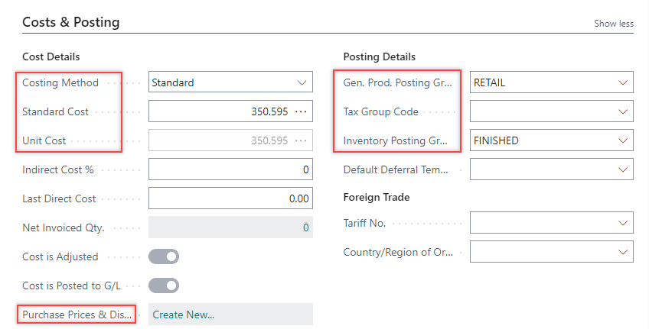Toggle the Cost is Adjusted switch
The height and width of the screenshot is (329, 649).
pyautogui.click(x=163, y=256)
